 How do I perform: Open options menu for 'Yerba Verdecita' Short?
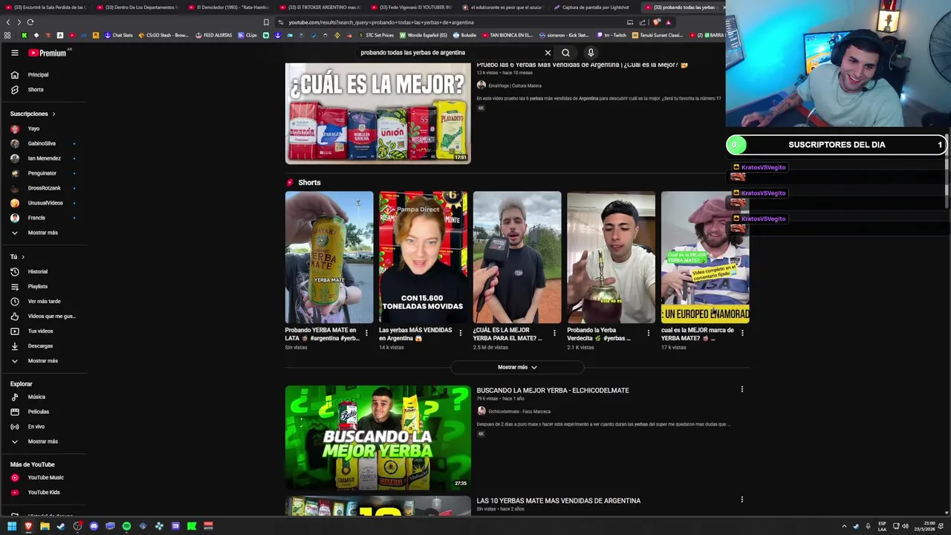648,333
